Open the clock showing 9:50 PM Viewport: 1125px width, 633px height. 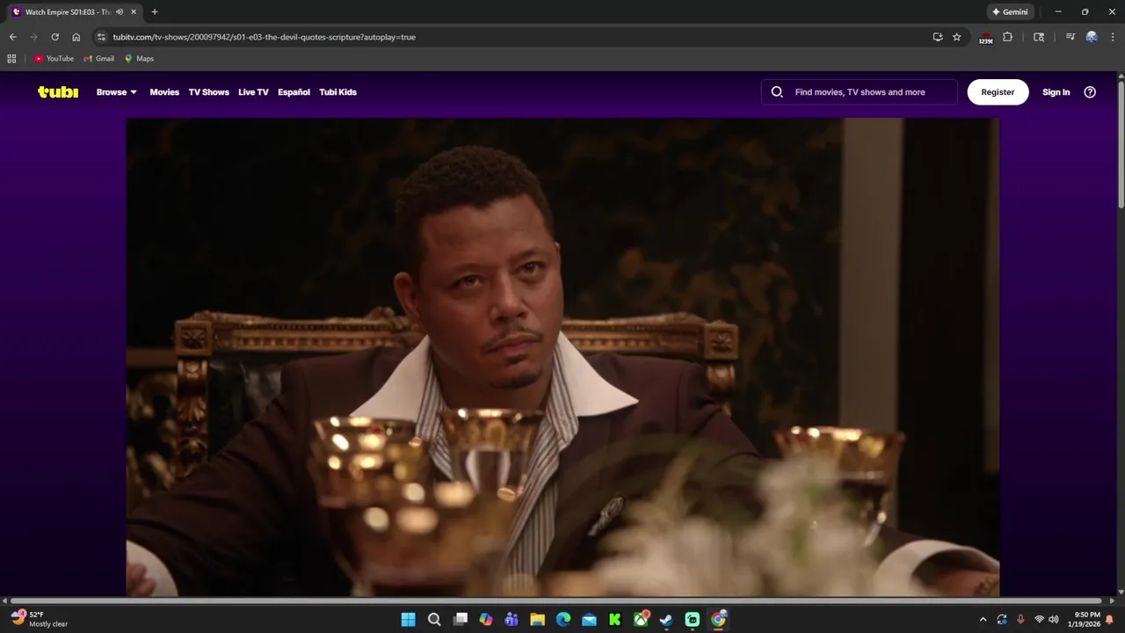[x=1084, y=619]
